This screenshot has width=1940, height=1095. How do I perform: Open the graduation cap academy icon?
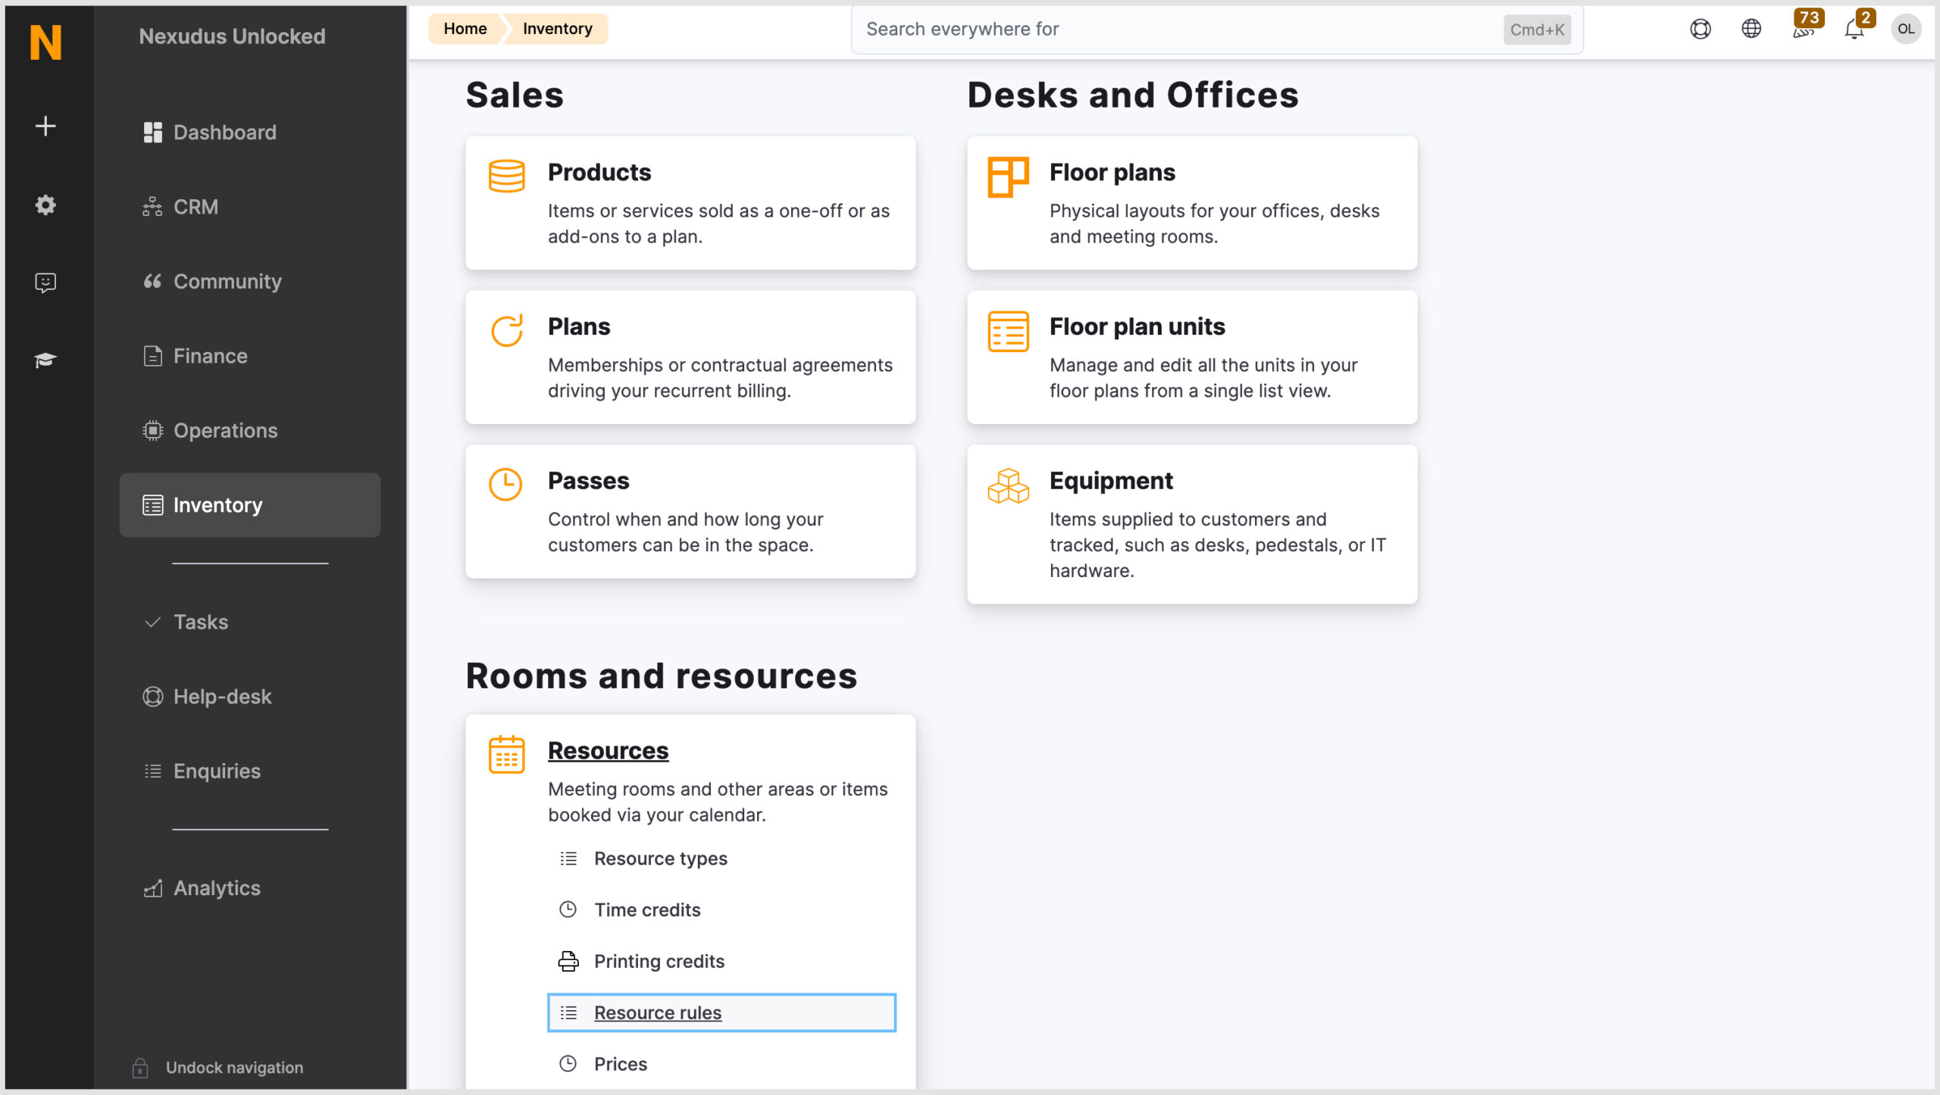click(45, 360)
